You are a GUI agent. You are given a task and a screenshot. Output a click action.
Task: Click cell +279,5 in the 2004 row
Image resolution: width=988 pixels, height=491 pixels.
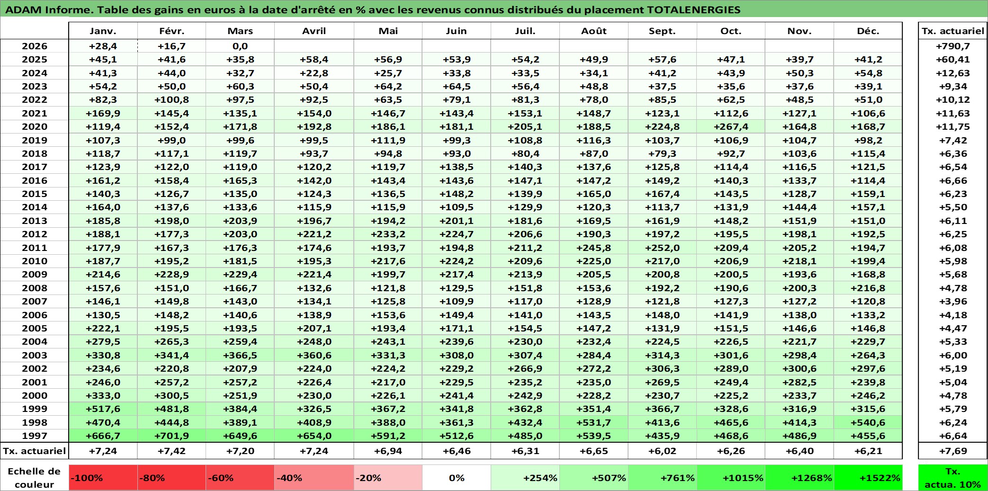pyautogui.click(x=103, y=341)
